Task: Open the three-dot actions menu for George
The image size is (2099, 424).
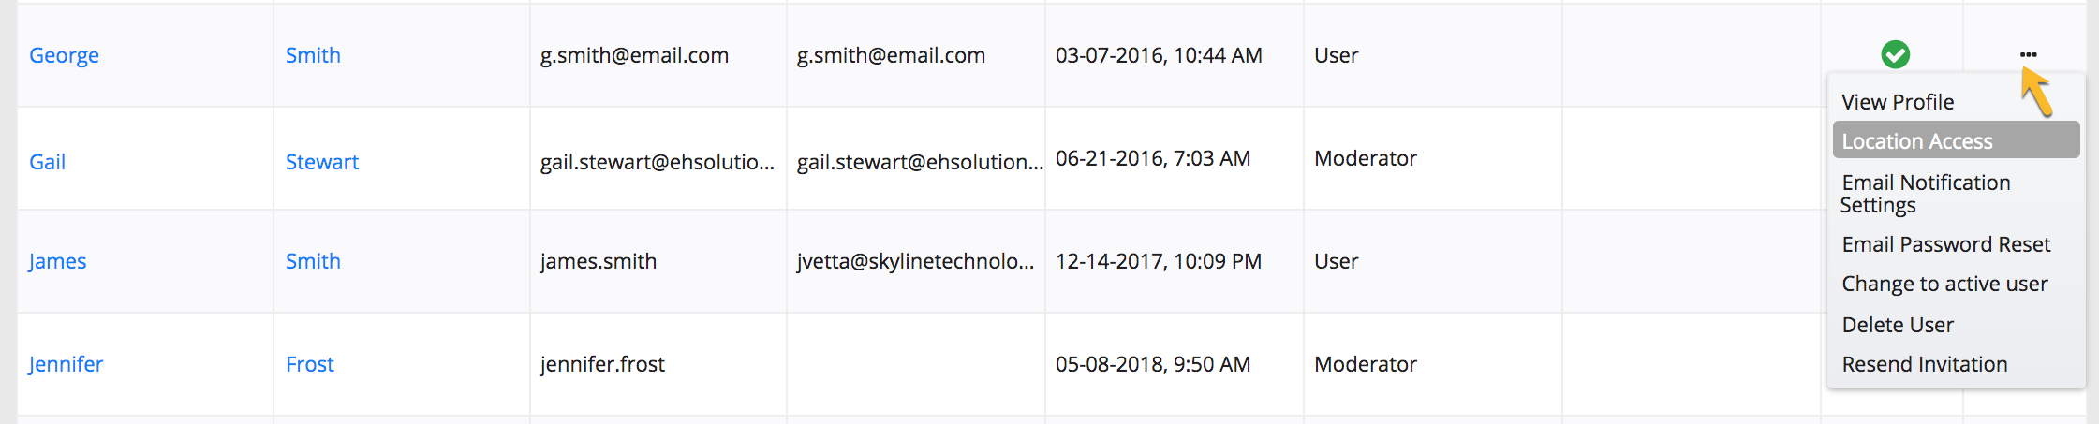Action: pos(2028,55)
